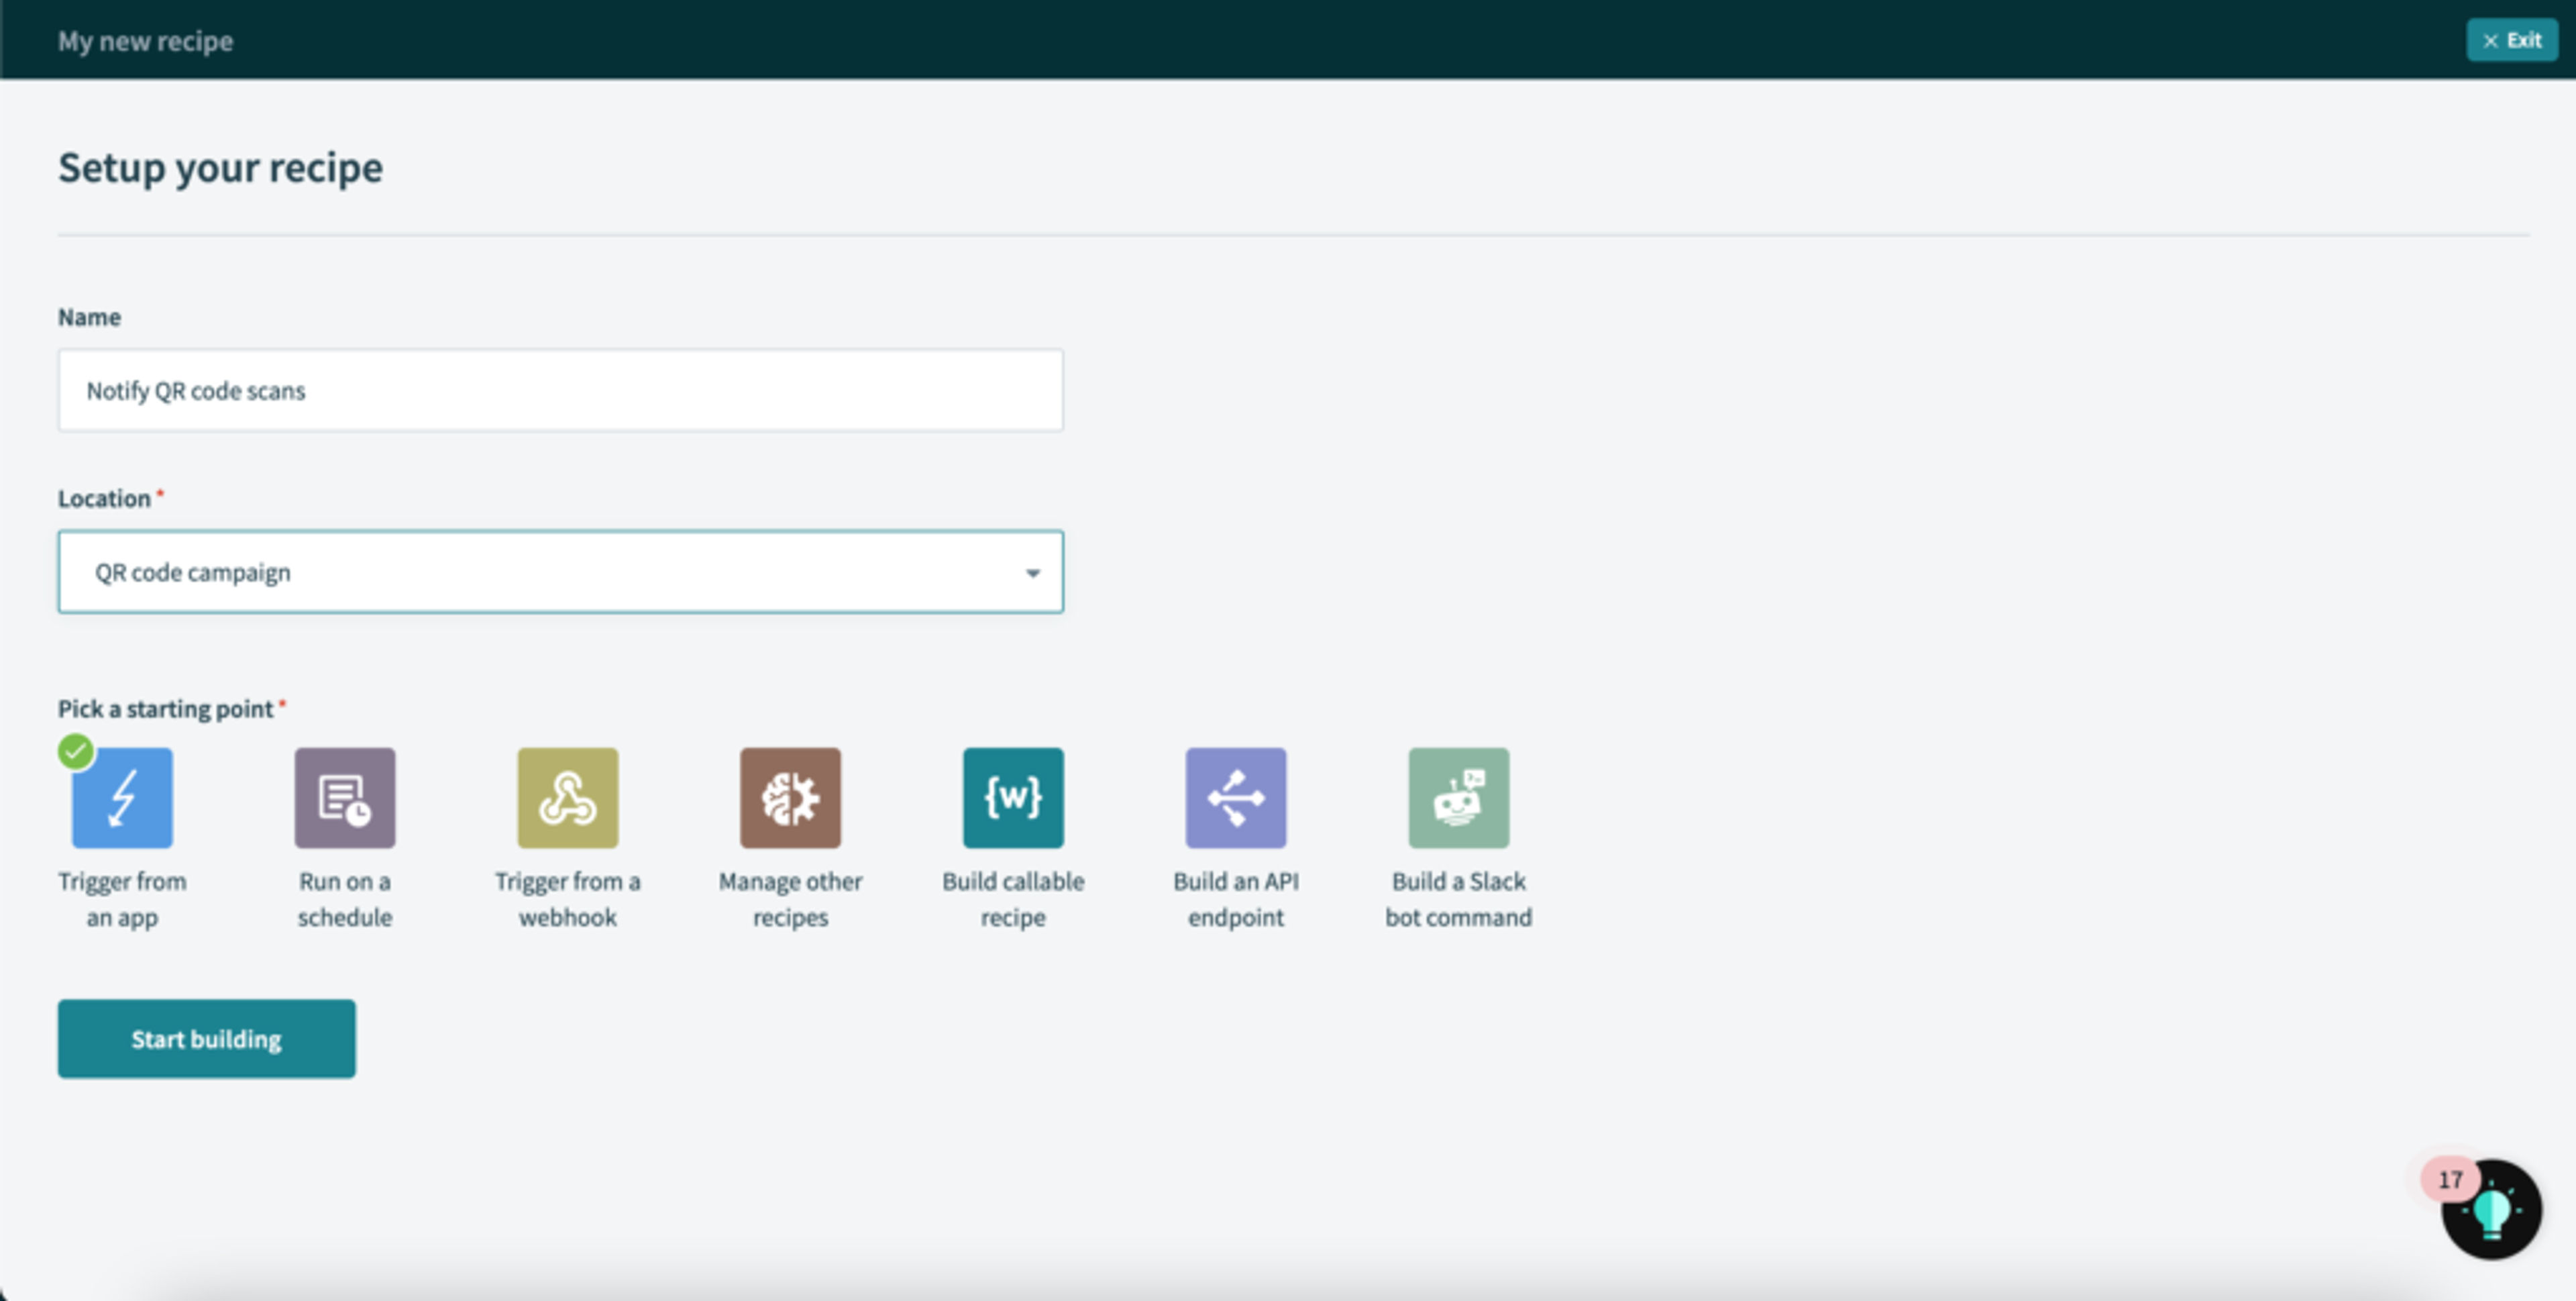Choose the Build callable recipe icon
The width and height of the screenshot is (2576, 1301).
pos(1013,797)
